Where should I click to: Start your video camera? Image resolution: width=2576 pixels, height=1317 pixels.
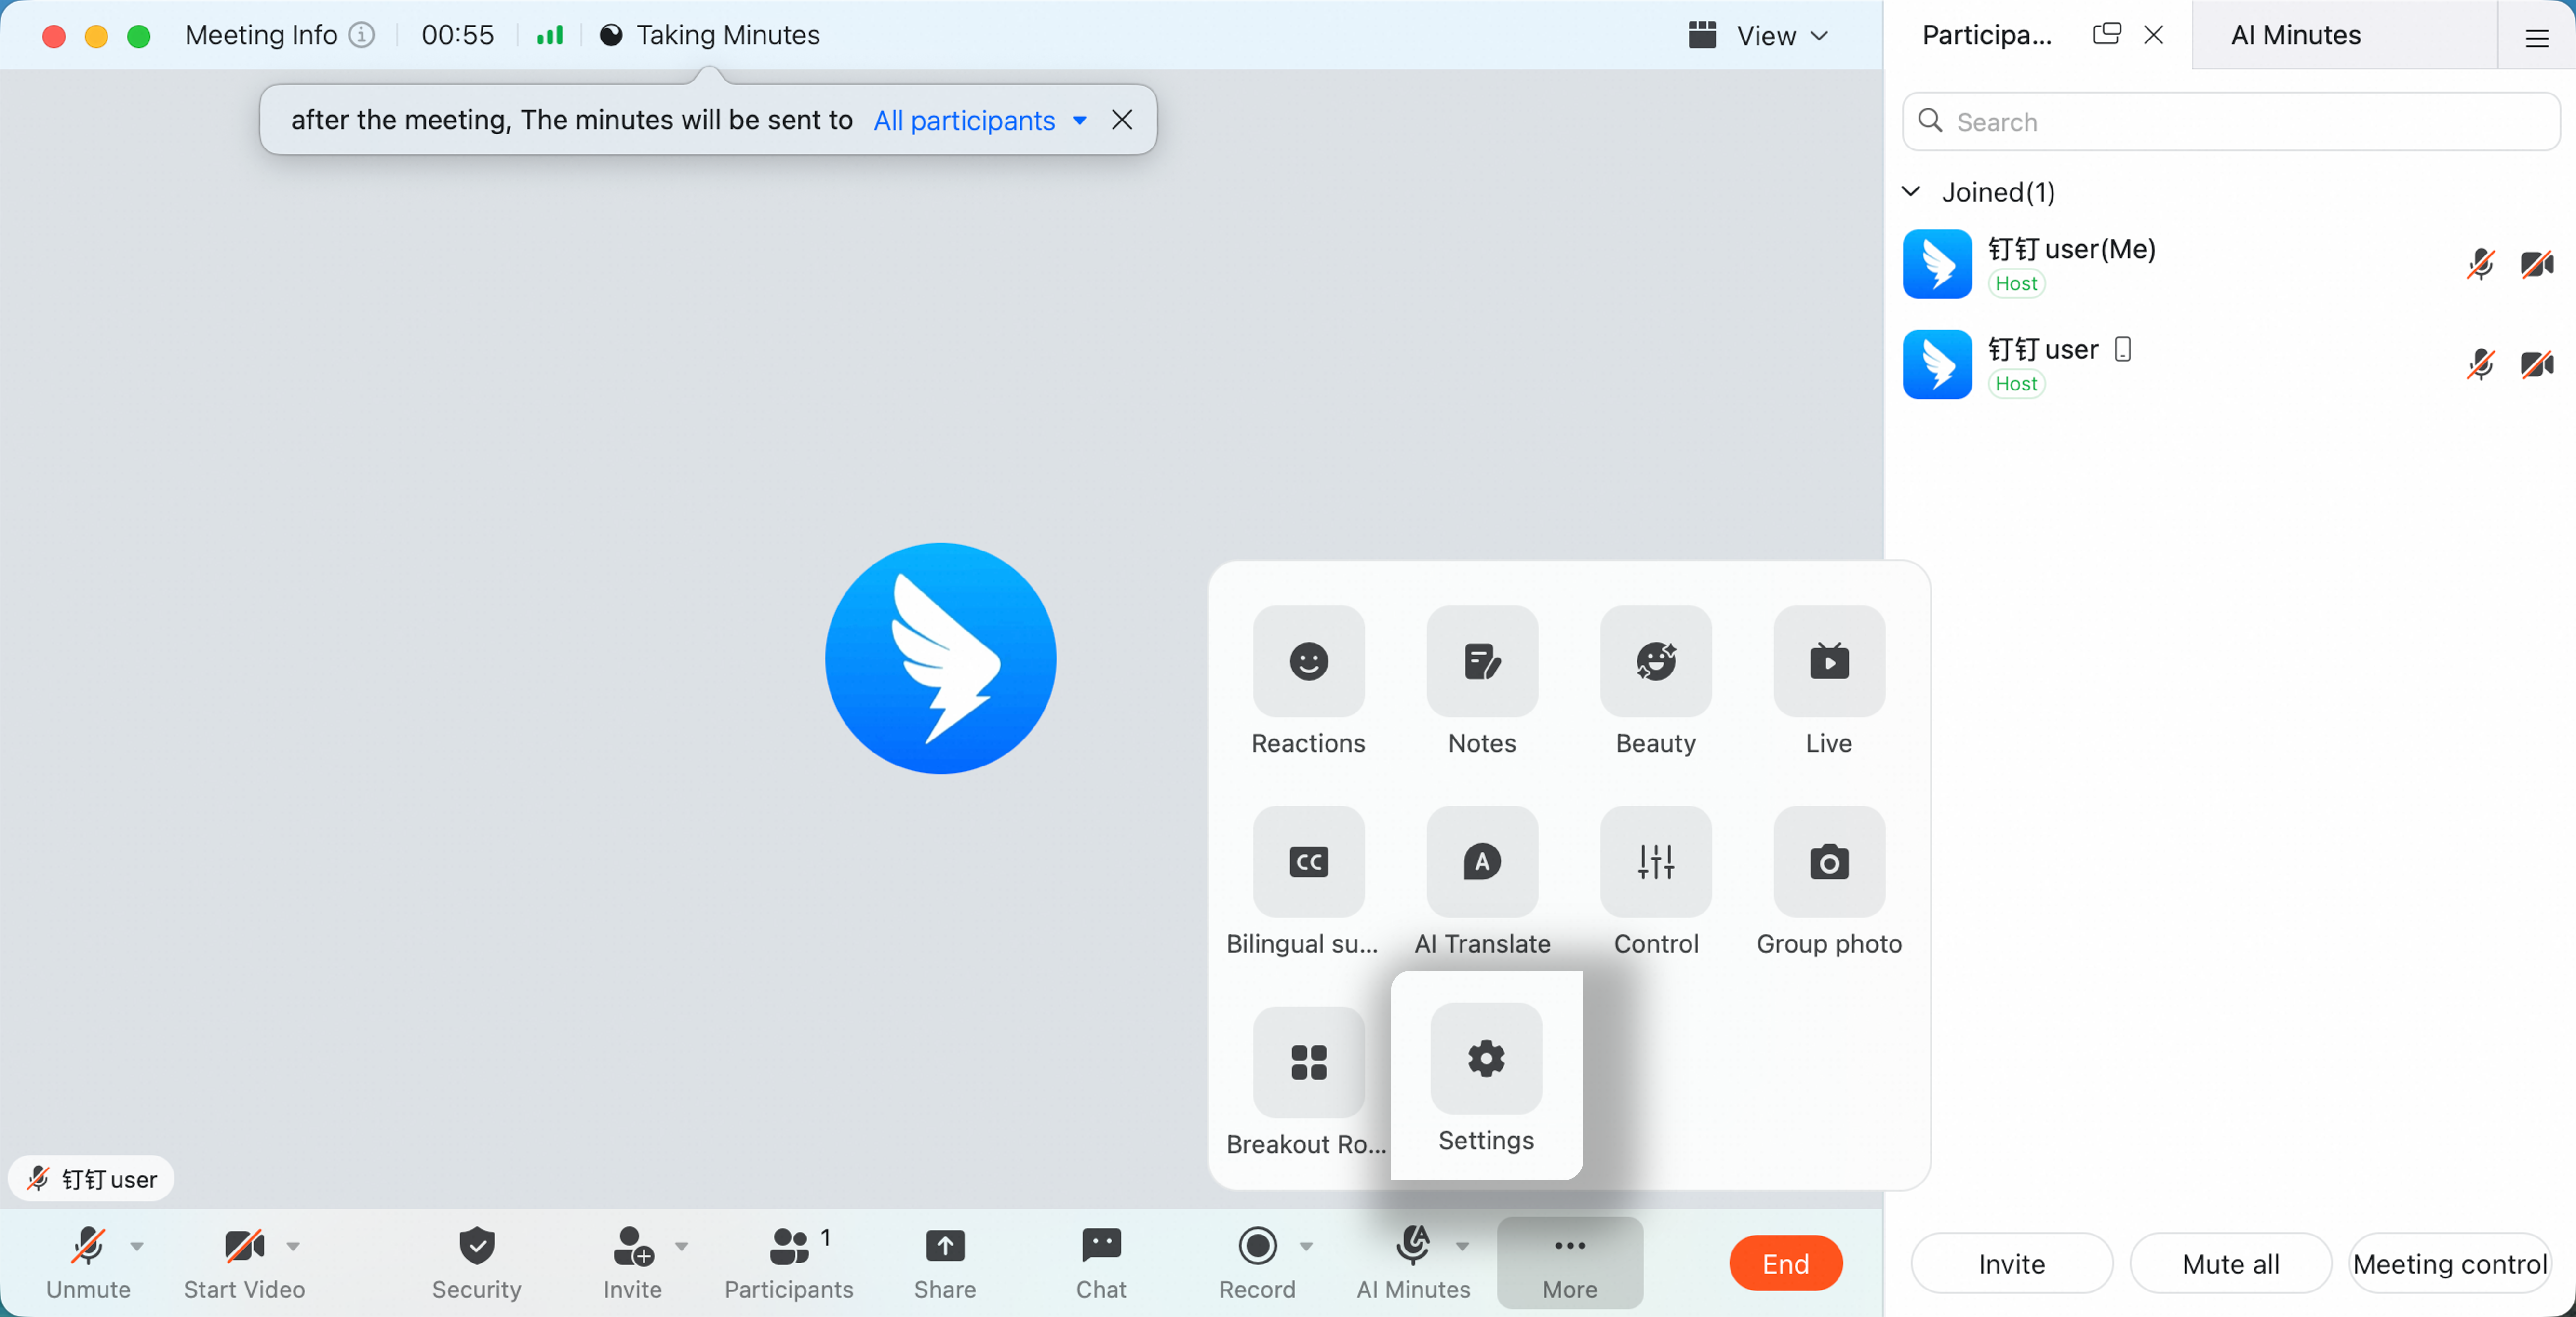tap(244, 1263)
